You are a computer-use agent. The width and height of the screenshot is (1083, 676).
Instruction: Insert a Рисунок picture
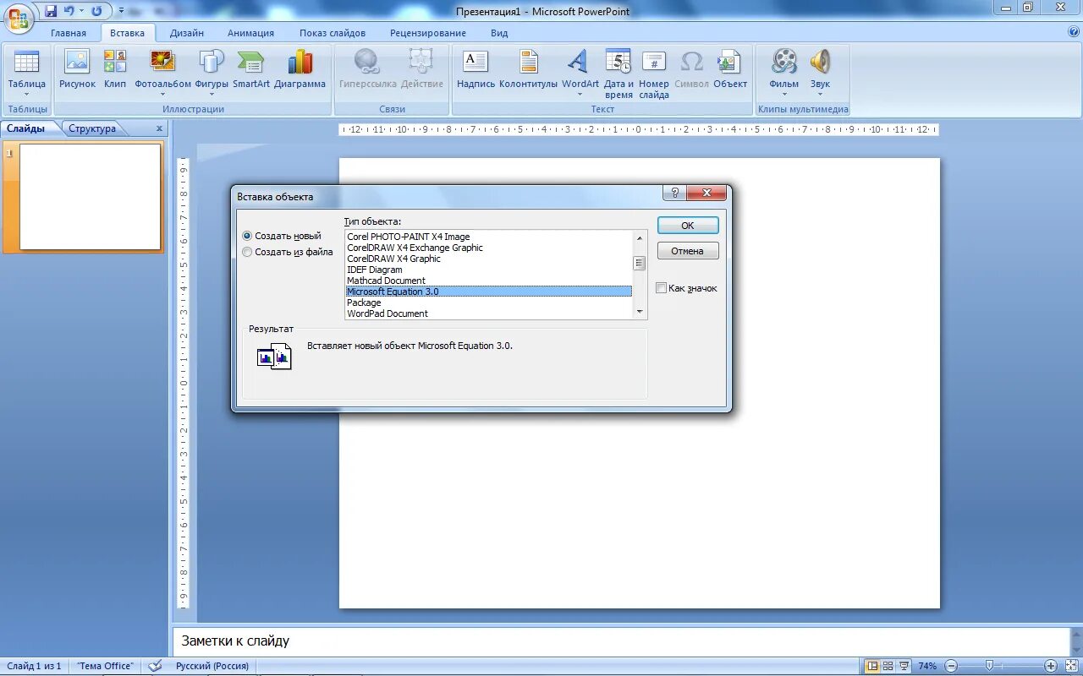[77, 69]
